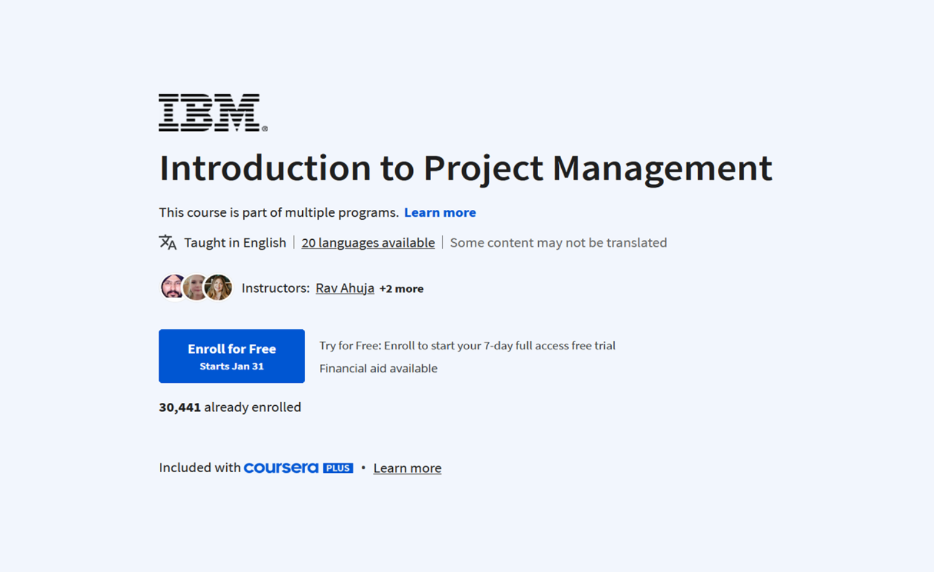Click Enroll for Free
The width and height of the screenshot is (934, 572).
tap(232, 356)
